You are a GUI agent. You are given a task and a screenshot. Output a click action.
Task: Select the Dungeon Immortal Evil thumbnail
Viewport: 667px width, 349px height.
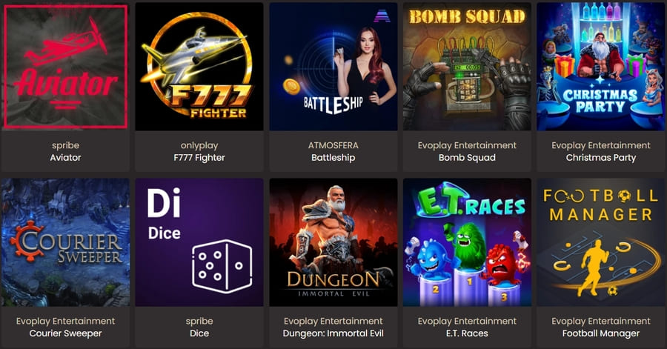click(333, 242)
